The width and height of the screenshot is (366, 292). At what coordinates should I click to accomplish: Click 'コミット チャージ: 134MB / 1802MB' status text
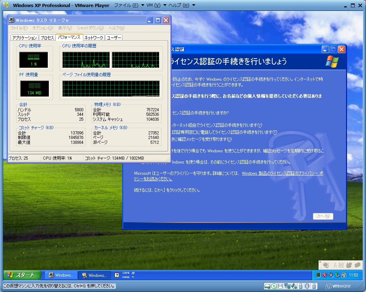point(115,158)
